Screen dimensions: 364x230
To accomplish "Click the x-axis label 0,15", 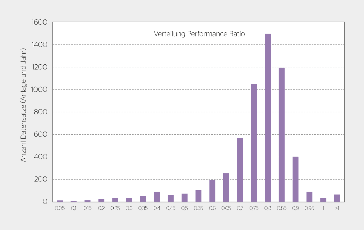I will pyautogui.click(x=88, y=208).
